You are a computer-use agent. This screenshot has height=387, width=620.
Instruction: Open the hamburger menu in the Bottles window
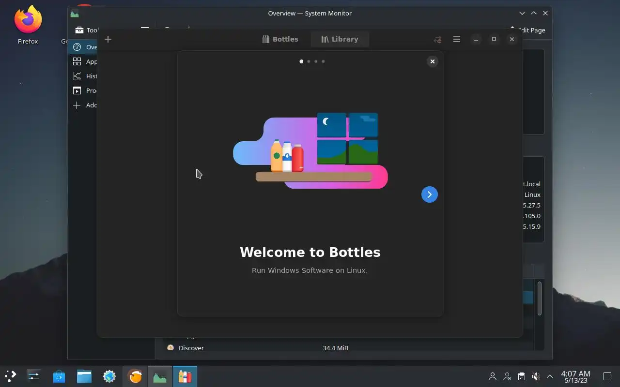tap(456, 39)
